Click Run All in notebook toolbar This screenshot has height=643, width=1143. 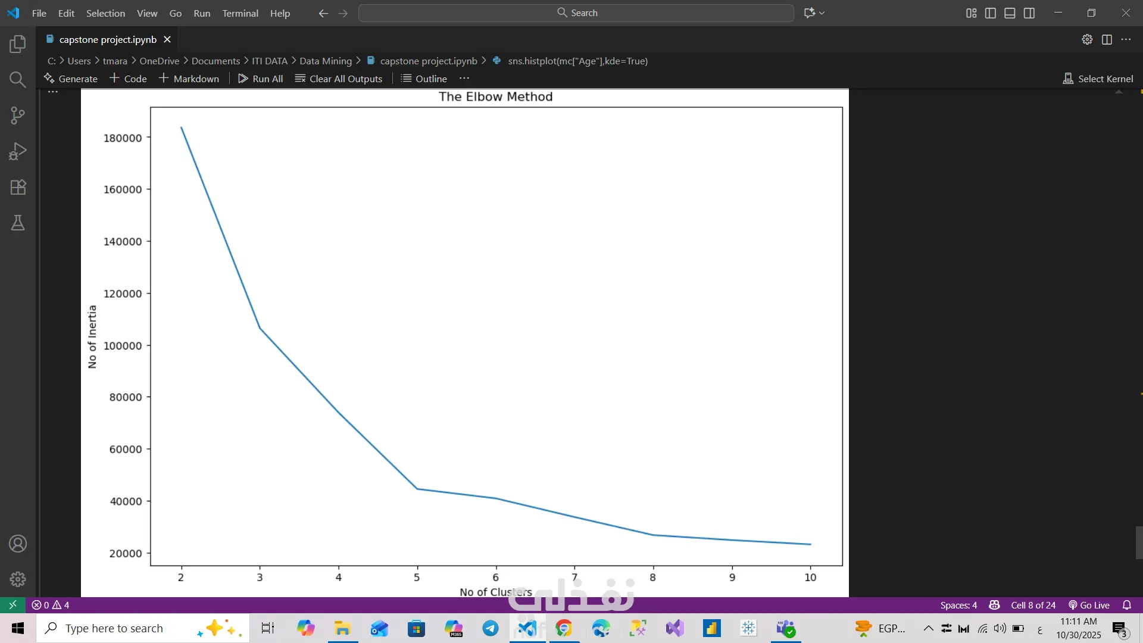pos(260,79)
